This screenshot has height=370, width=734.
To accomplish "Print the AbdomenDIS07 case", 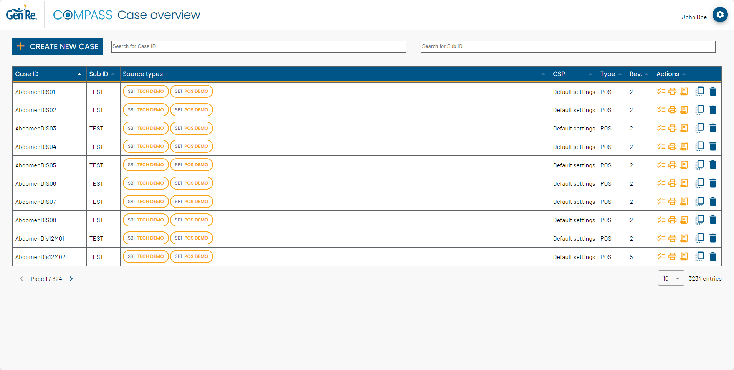I will 672,201.
